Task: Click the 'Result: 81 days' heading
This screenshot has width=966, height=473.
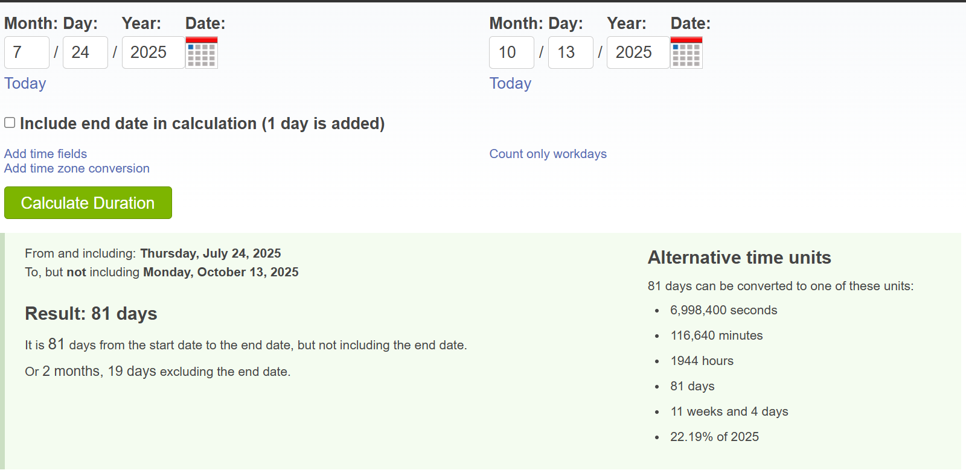Action: tap(91, 314)
